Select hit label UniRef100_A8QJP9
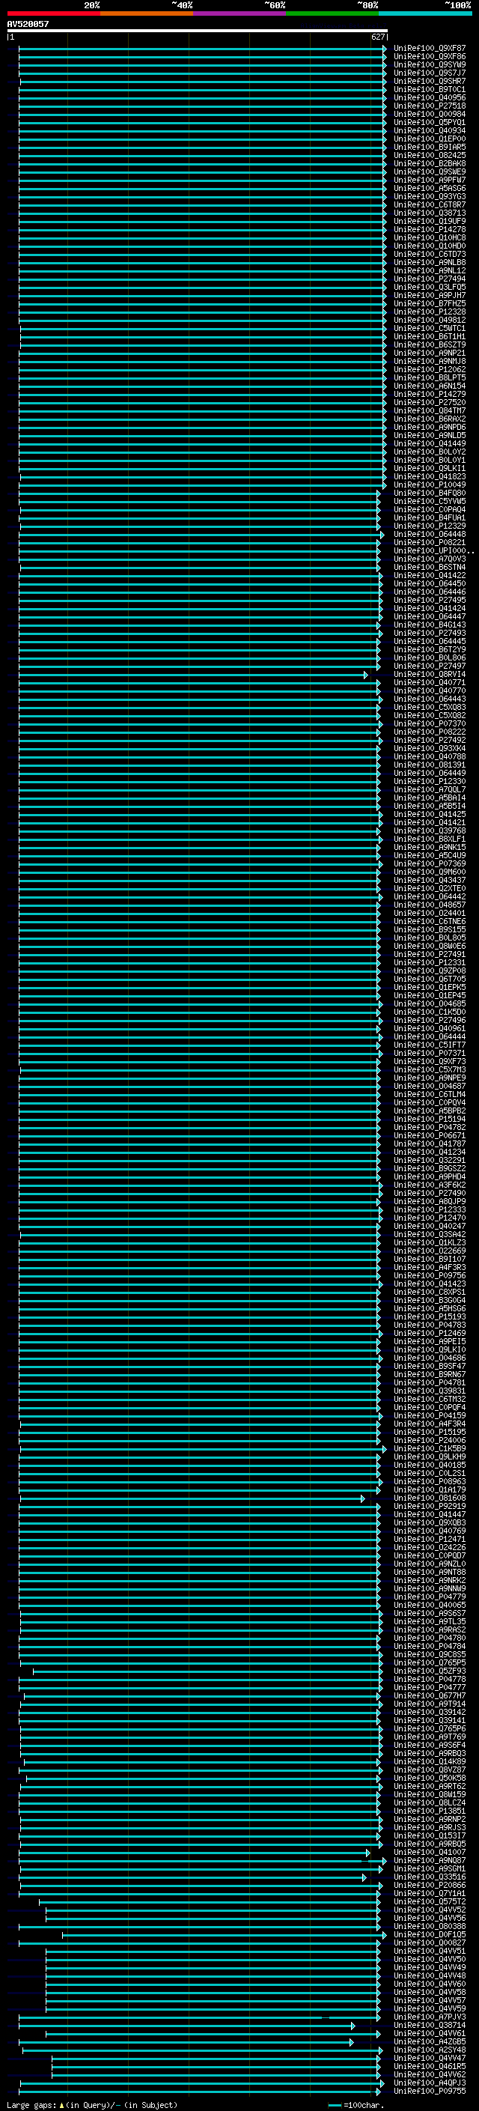 click(x=430, y=1201)
